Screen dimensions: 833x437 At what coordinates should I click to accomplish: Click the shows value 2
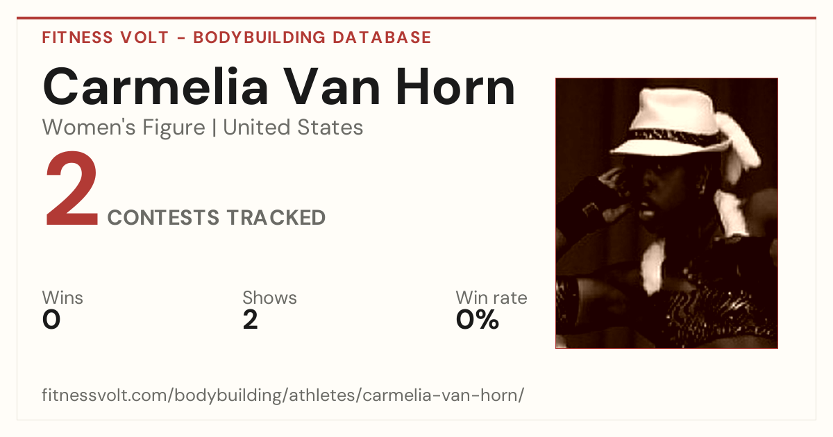tap(250, 320)
